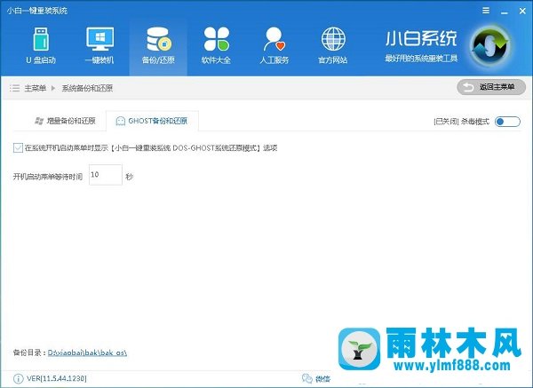This screenshot has height=388, width=533.
Task: Open the 人工服务 manual service section
Action: click(274, 46)
